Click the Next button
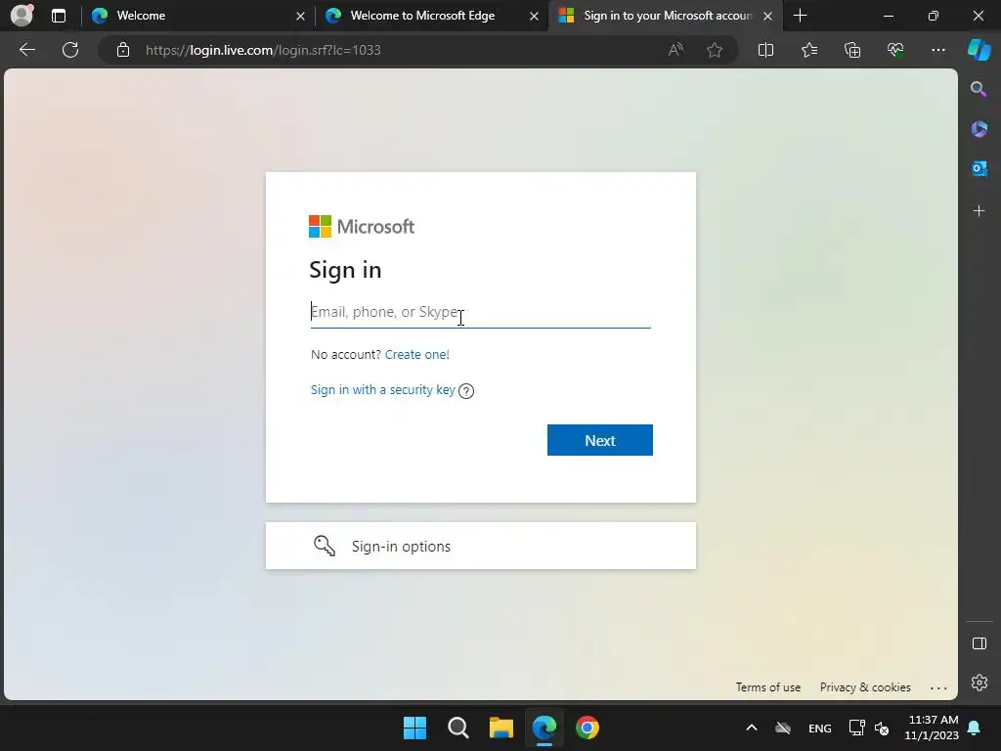 coord(600,440)
